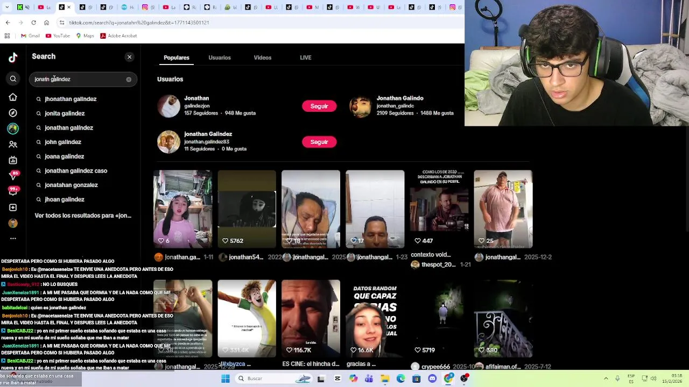The width and height of the screenshot is (689, 387).
Task: Close the active TikTok browser tab
Action: coord(68,7)
